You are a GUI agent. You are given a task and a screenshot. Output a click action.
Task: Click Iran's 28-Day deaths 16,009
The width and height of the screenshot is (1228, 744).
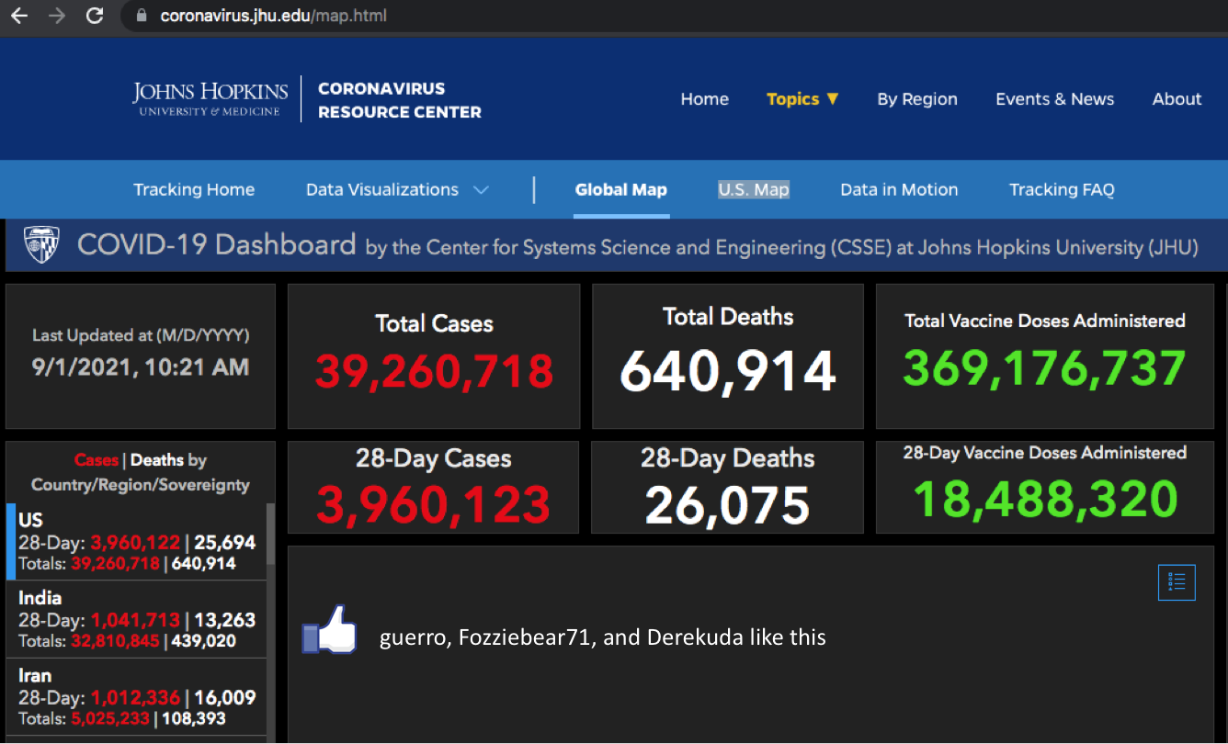(x=225, y=697)
